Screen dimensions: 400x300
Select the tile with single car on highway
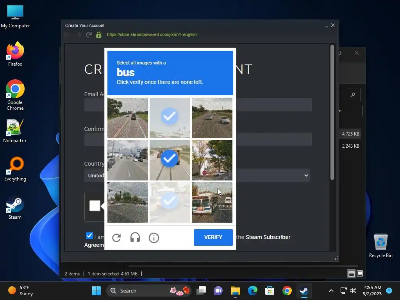(128, 118)
